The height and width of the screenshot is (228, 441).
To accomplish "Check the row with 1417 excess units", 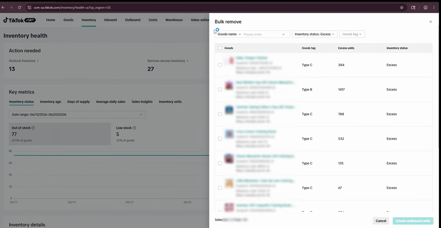I will tap(220, 89).
